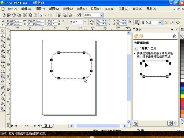The height and width of the screenshot is (138, 184).
Task: Select the Interactive Blend tool
Action: click(2, 88)
